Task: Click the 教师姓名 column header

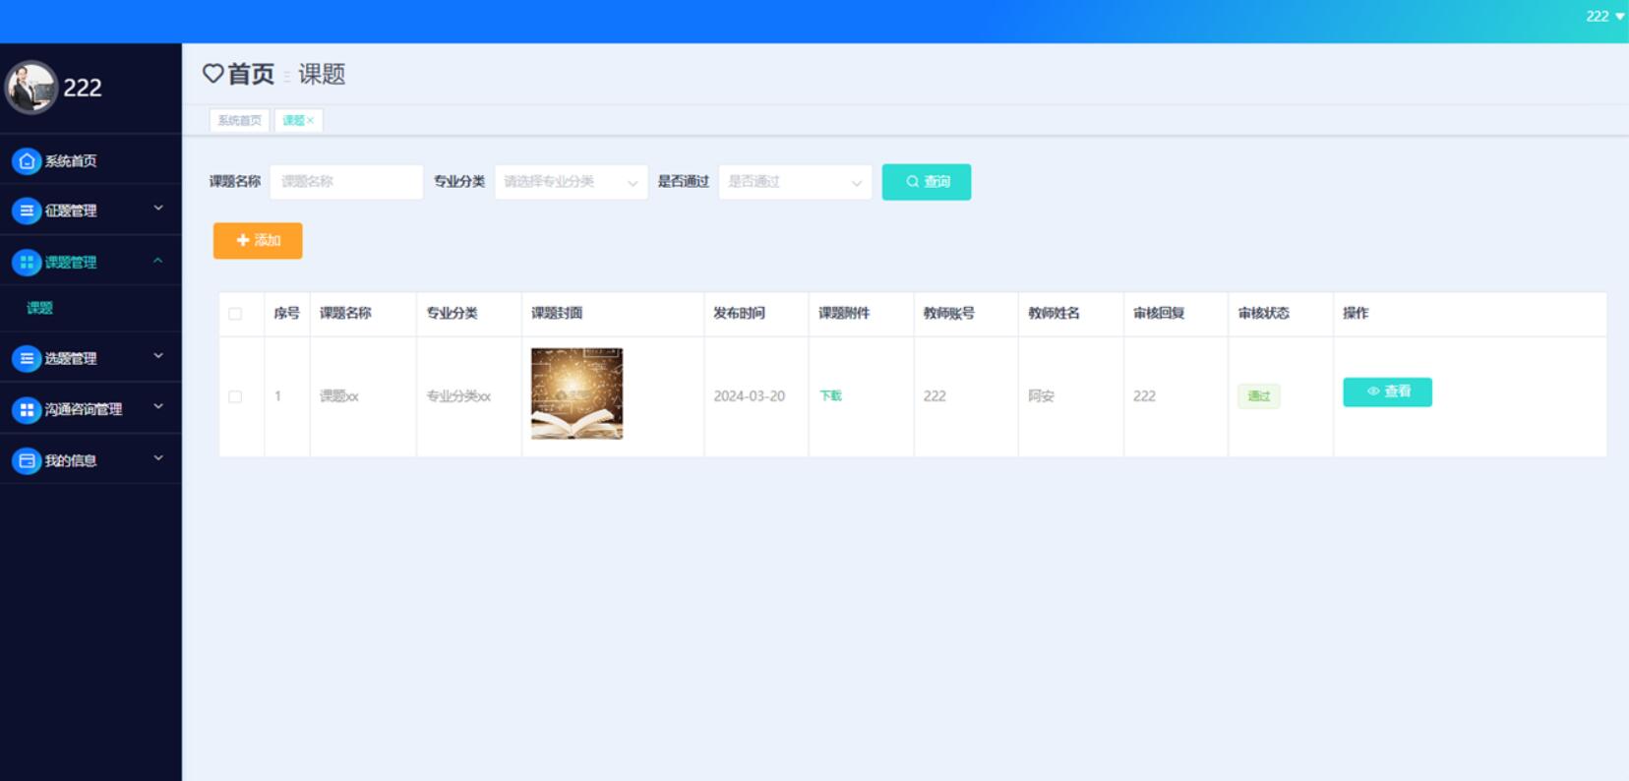Action: [x=1054, y=313]
